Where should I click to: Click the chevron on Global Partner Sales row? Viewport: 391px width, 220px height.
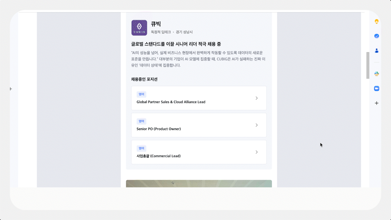tap(257, 98)
